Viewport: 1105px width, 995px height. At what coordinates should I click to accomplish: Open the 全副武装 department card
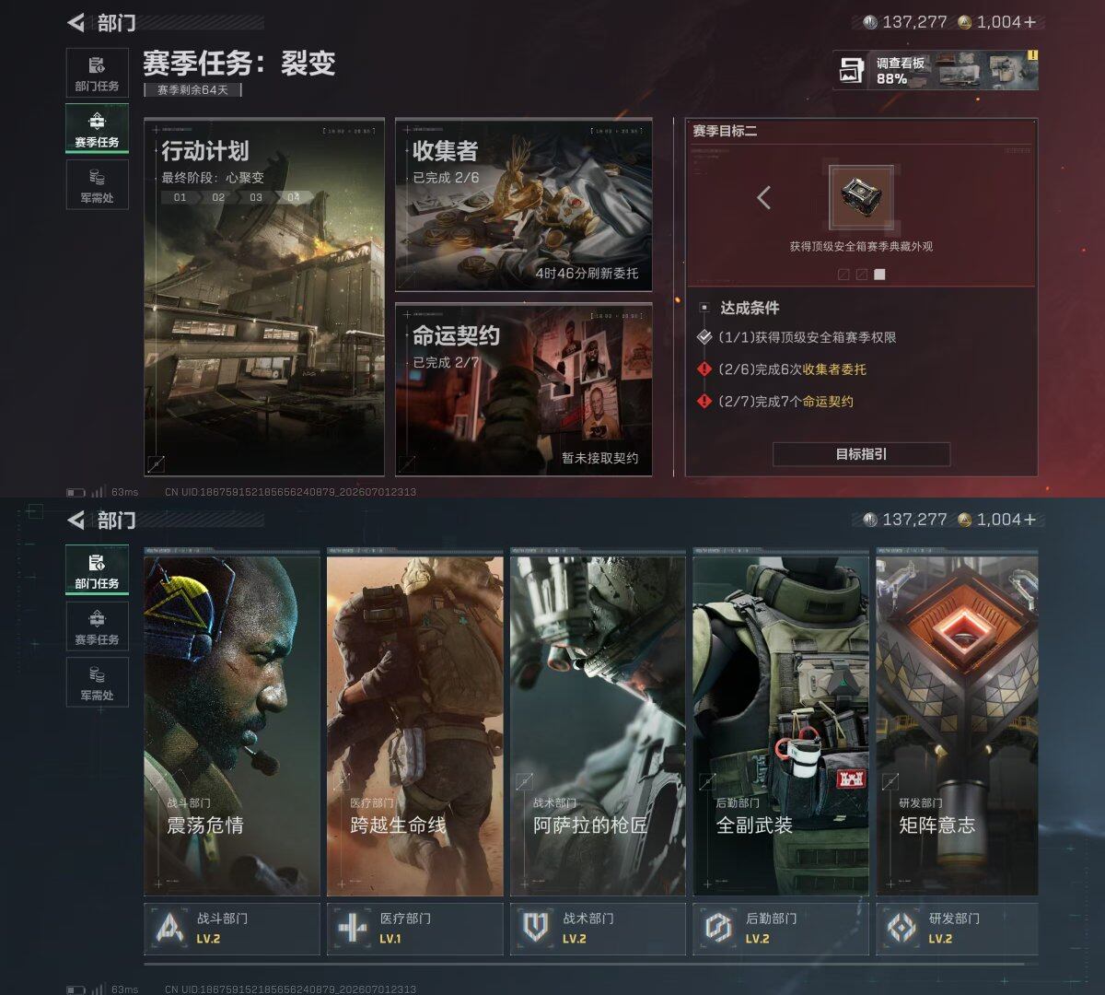[x=781, y=722]
